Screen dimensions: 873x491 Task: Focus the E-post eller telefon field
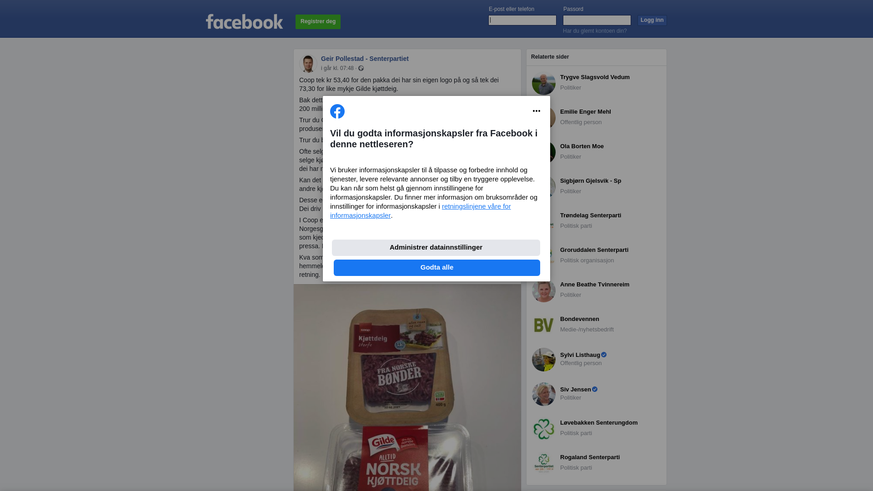pos(522,20)
